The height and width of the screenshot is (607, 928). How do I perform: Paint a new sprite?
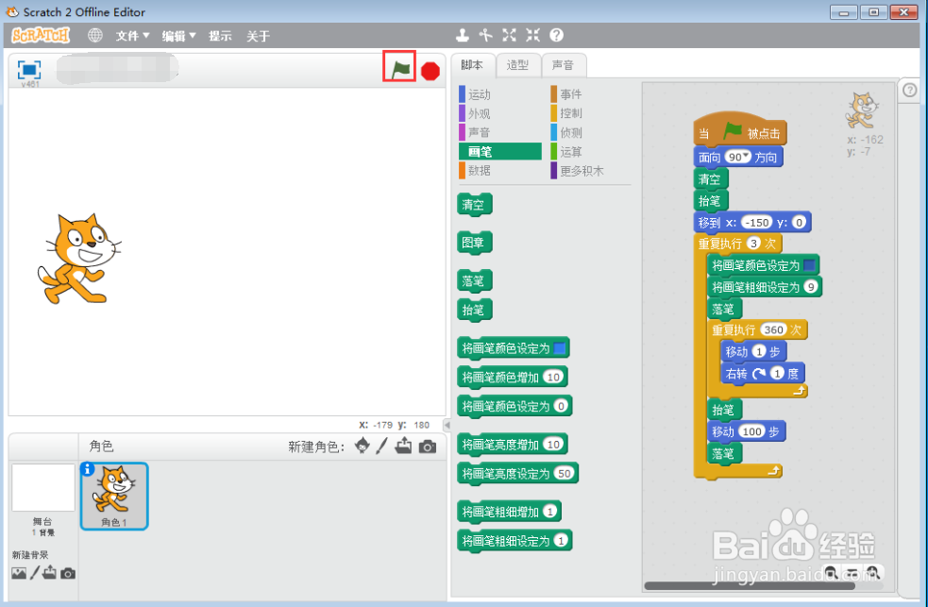coord(381,446)
